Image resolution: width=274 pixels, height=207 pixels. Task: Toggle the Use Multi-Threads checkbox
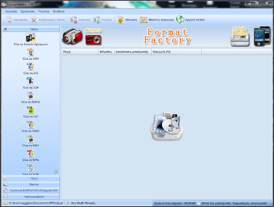coord(68,203)
